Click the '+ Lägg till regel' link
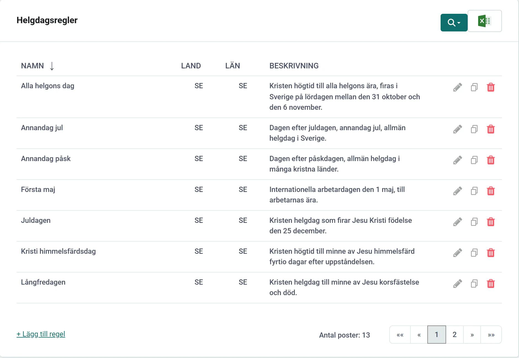Viewport: 519px width, 358px height. click(x=41, y=334)
